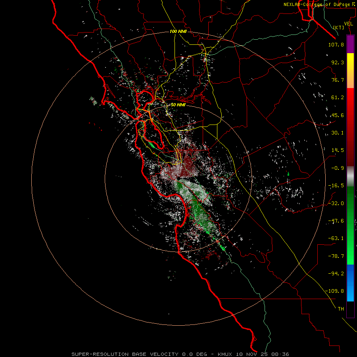
Task: Pick the gray near-zero color bar segment
Action: point(350,177)
